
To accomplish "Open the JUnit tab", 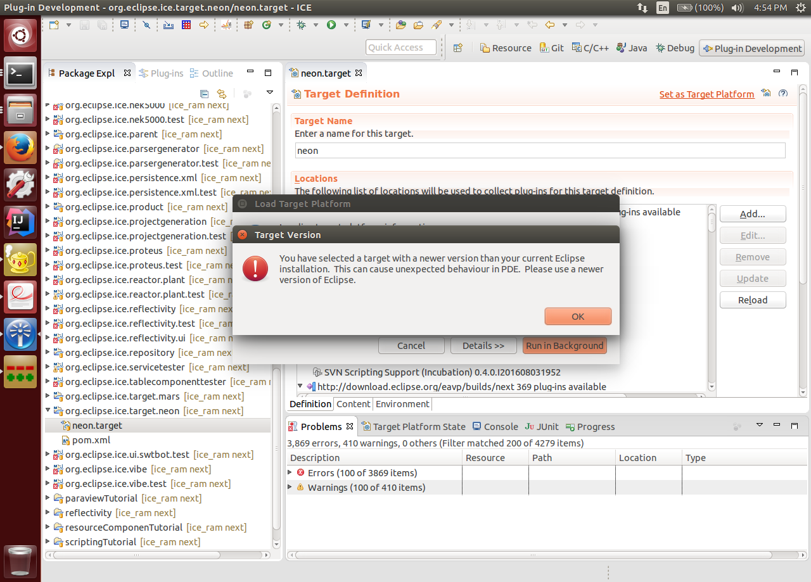I will click(542, 427).
